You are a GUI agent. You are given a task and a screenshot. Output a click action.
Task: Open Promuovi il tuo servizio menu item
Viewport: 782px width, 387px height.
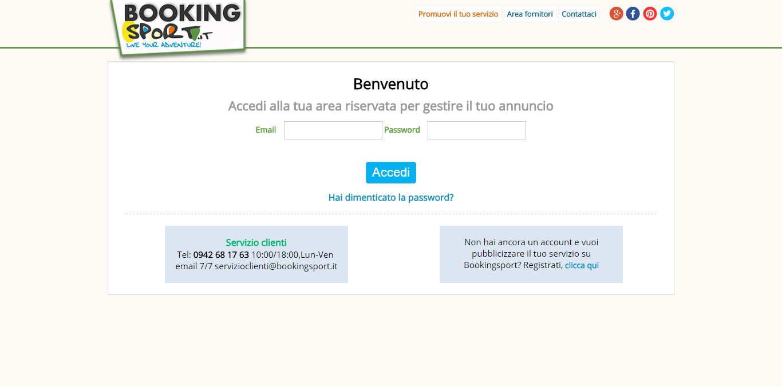pyautogui.click(x=458, y=14)
